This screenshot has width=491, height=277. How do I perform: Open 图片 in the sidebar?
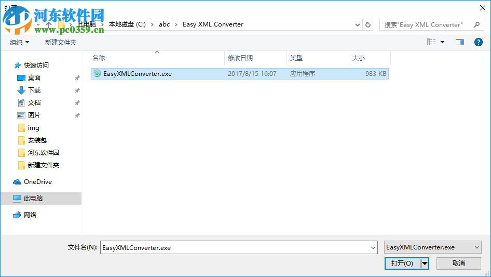coord(34,115)
